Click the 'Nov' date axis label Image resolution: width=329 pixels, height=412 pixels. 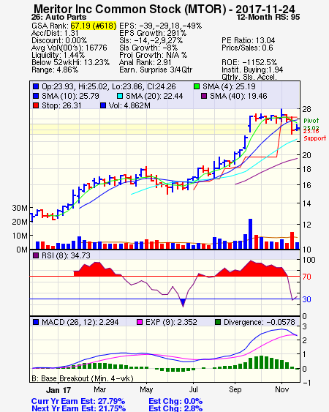tap(282, 389)
